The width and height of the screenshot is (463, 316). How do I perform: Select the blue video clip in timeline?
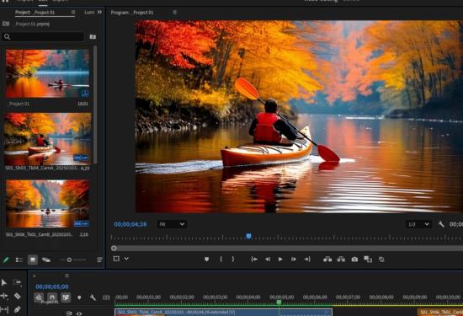(224, 312)
